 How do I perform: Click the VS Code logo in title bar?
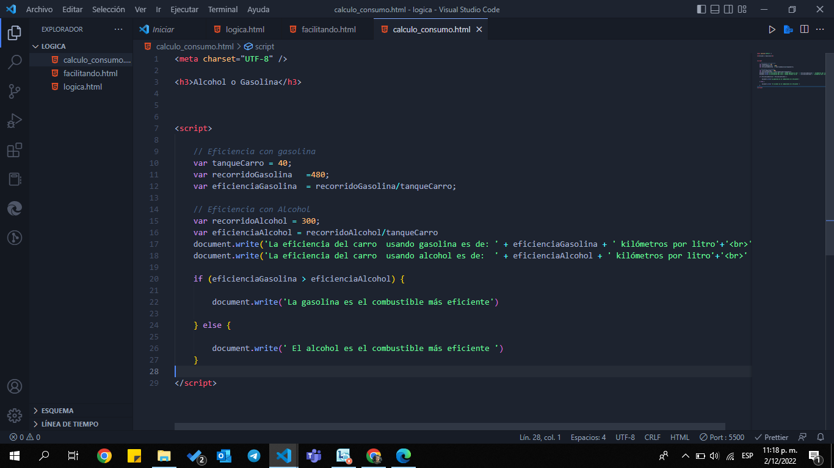click(x=11, y=10)
